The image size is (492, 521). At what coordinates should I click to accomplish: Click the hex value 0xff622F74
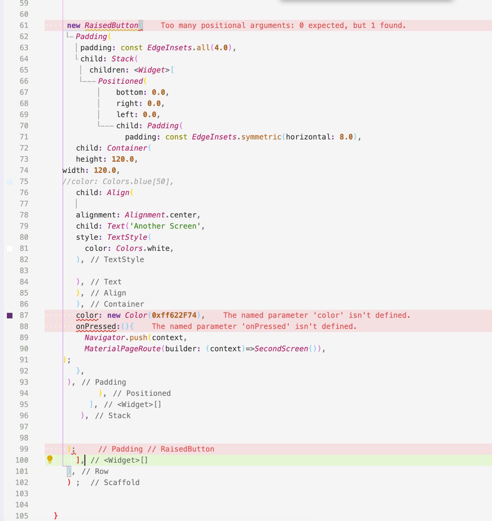click(174, 315)
